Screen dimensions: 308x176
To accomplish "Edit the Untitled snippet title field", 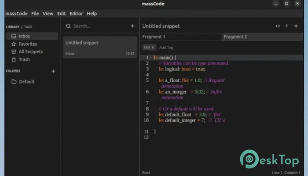I will coord(161,26).
